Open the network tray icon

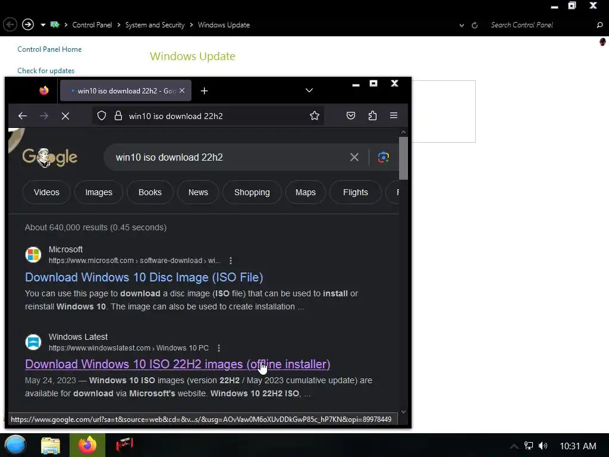(529, 446)
